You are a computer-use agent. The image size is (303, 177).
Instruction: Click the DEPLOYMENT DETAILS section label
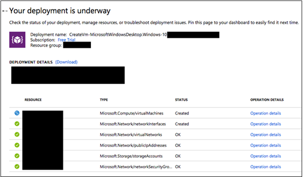(31, 62)
